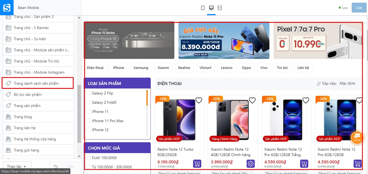368x174 pixels.
Task: Click the Sapo logo icon
Action: tap(7, 8)
